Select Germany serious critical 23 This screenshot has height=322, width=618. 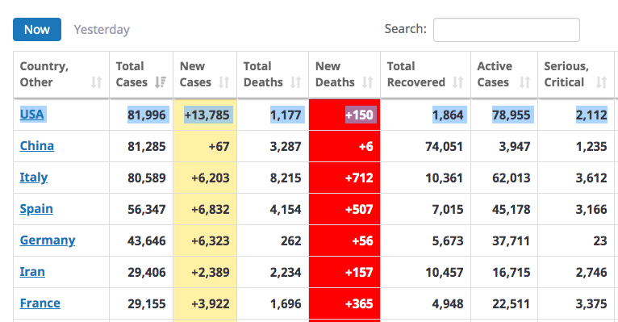coord(600,240)
